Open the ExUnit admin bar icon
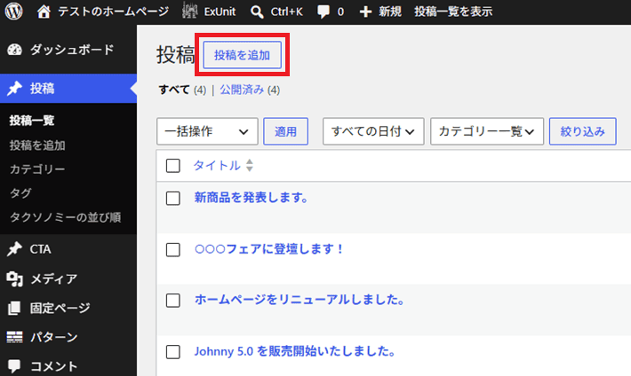 pyautogui.click(x=189, y=11)
